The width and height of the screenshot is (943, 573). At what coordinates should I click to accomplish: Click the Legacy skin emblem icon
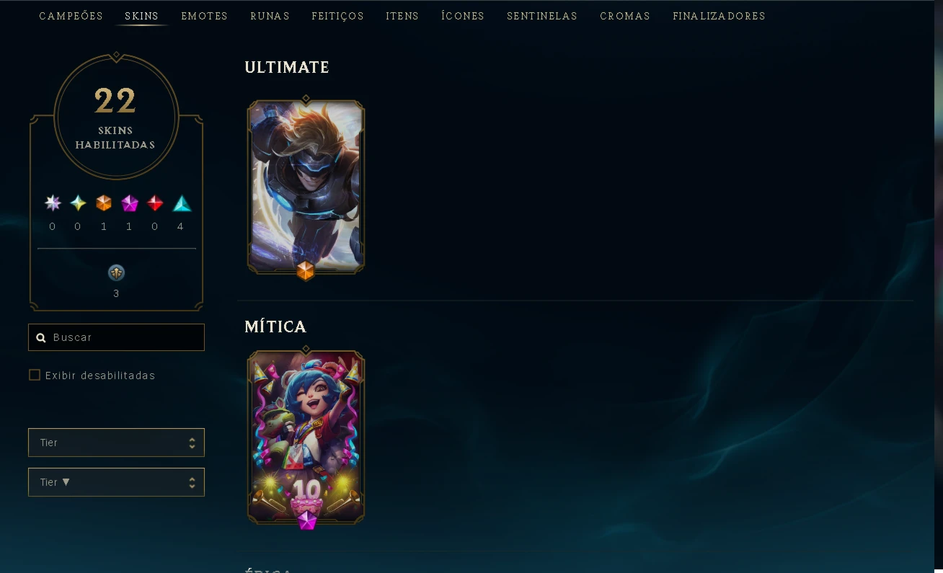(x=116, y=272)
